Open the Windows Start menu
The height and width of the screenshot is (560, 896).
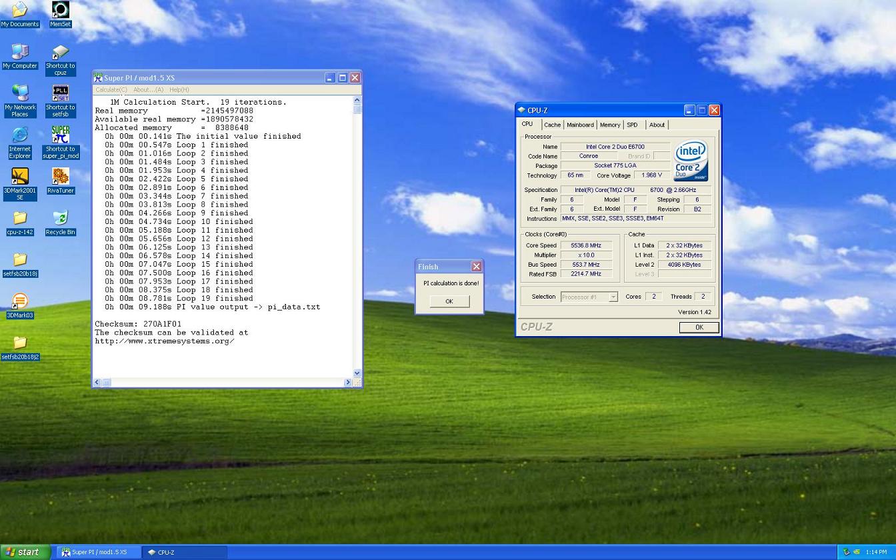point(25,552)
